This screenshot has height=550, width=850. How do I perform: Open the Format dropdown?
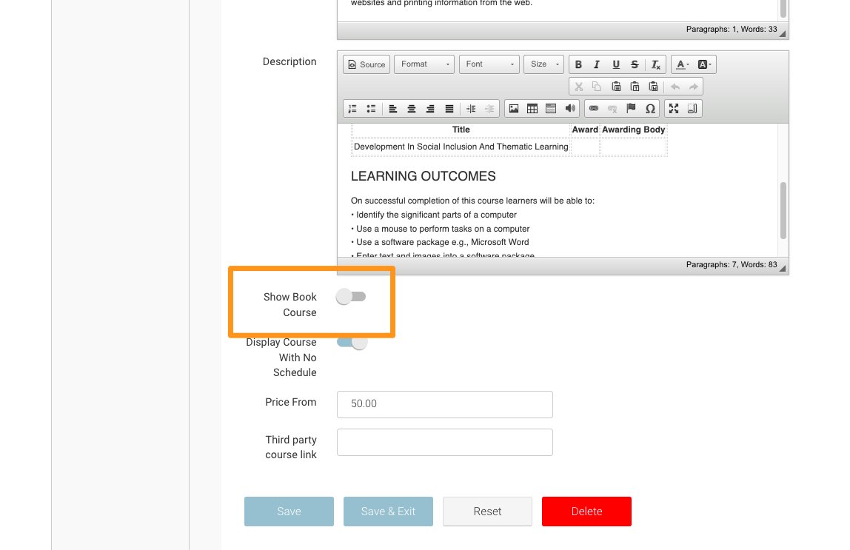coord(424,64)
